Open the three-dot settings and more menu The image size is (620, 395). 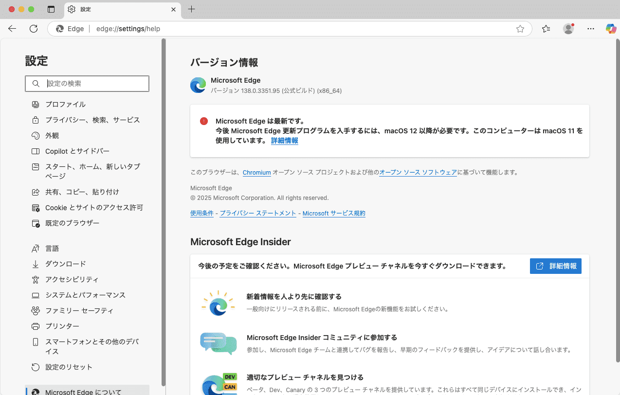pos(591,29)
